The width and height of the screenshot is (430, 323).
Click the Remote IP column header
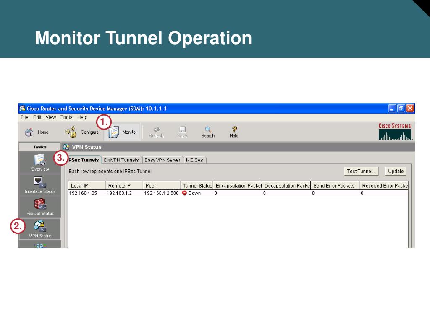coord(124,185)
